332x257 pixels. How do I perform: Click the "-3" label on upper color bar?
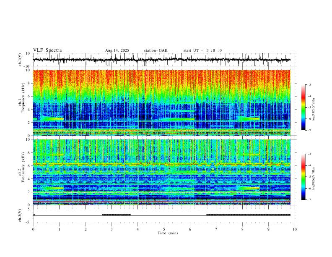coord(309,84)
